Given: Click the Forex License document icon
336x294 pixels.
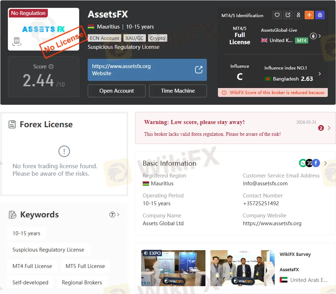Looking at the screenshot, I should 12,124.
